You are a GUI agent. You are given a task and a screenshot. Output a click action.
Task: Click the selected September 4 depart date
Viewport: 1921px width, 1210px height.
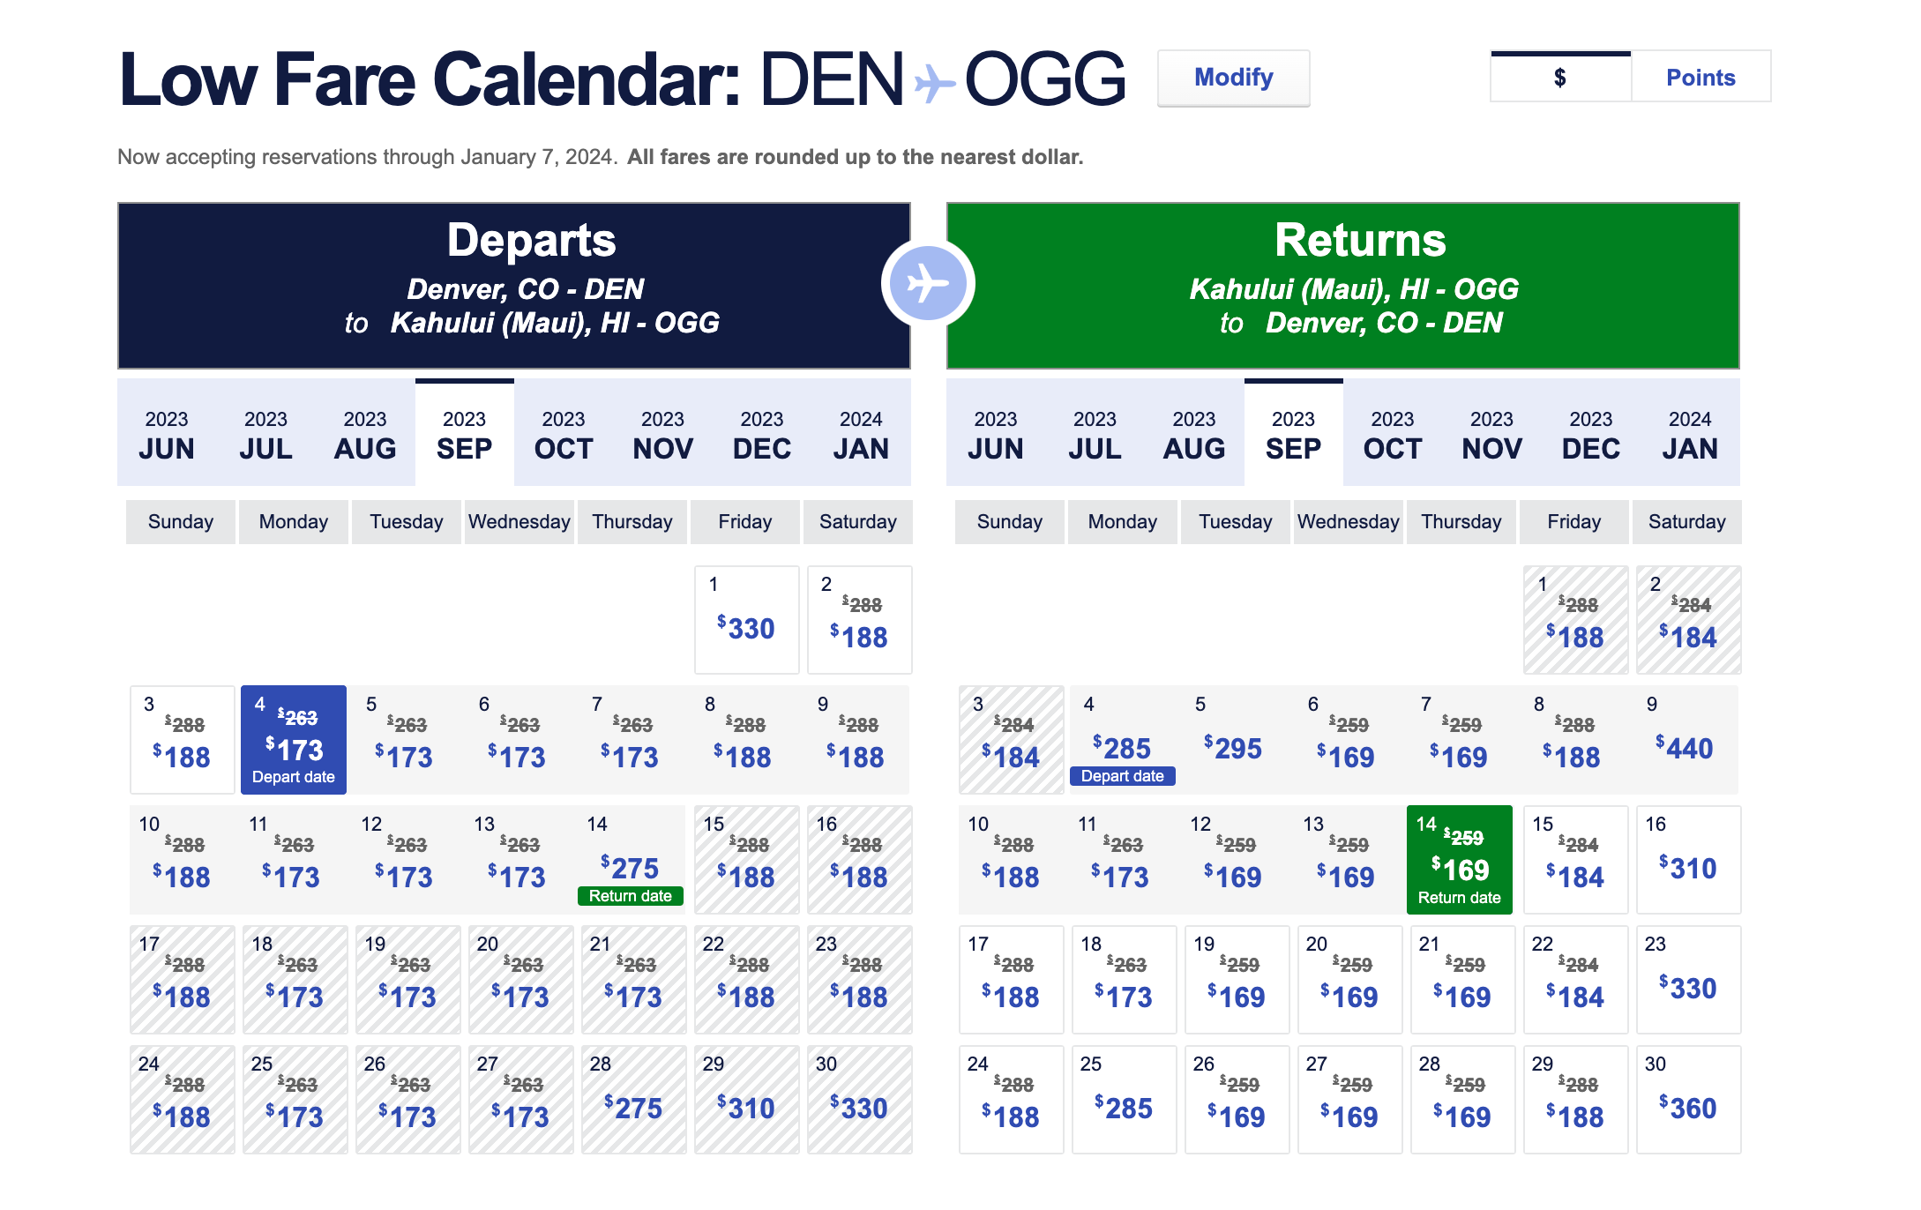point(294,741)
